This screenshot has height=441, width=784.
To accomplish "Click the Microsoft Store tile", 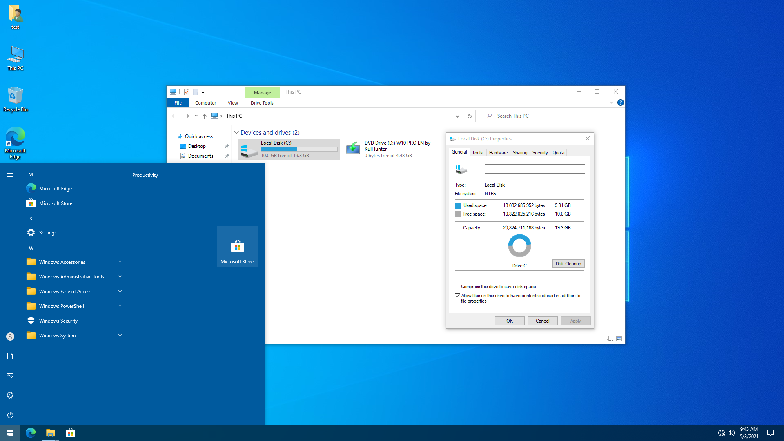I will click(x=237, y=246).
